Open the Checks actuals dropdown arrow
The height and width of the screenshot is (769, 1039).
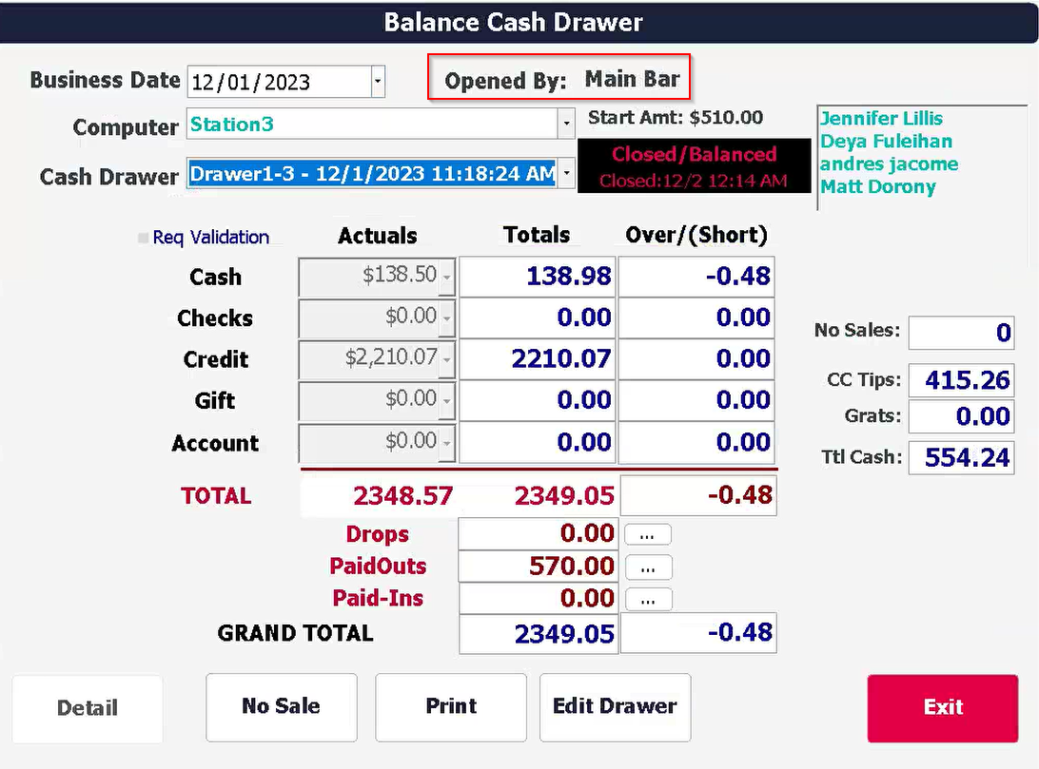point(447,318)
